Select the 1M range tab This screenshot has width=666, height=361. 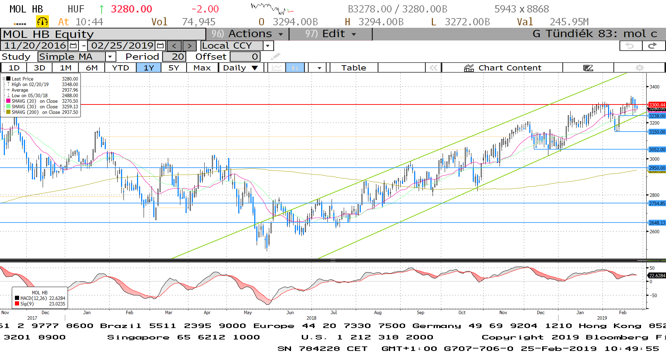tap(66, 68)
